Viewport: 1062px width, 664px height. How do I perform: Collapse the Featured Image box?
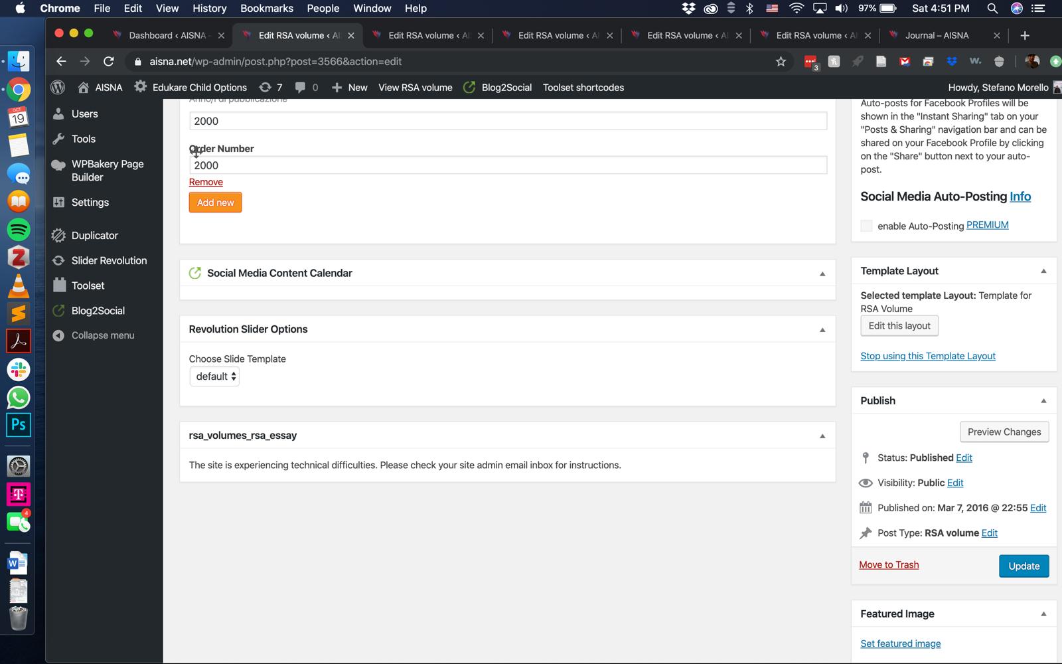pyautogui.click(x=1043, y=614)
